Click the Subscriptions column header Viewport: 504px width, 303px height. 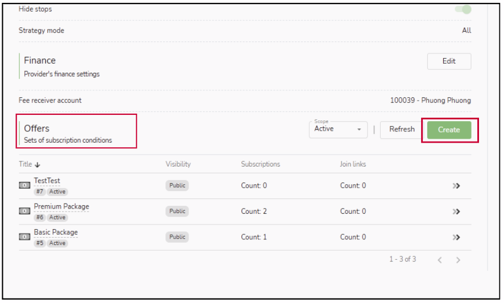(260, 164)
